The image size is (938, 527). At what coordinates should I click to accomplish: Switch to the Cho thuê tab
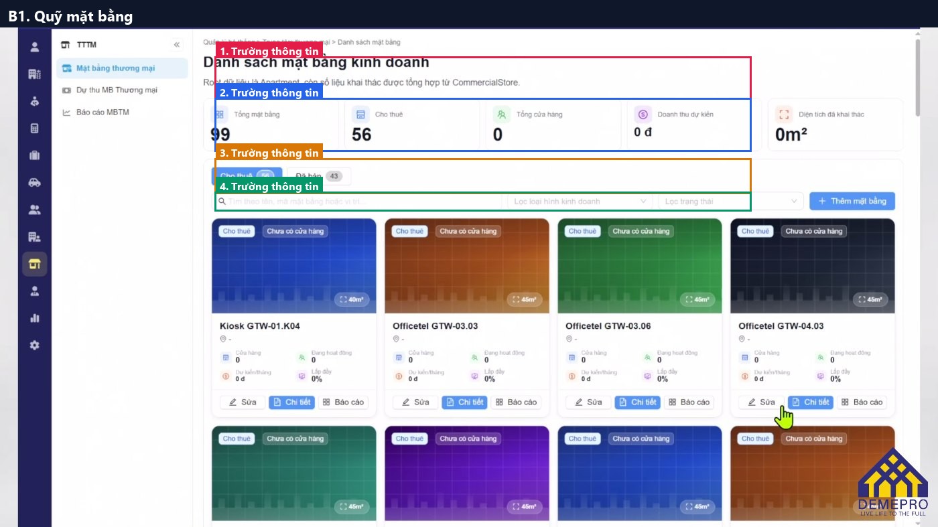[247, 176]
